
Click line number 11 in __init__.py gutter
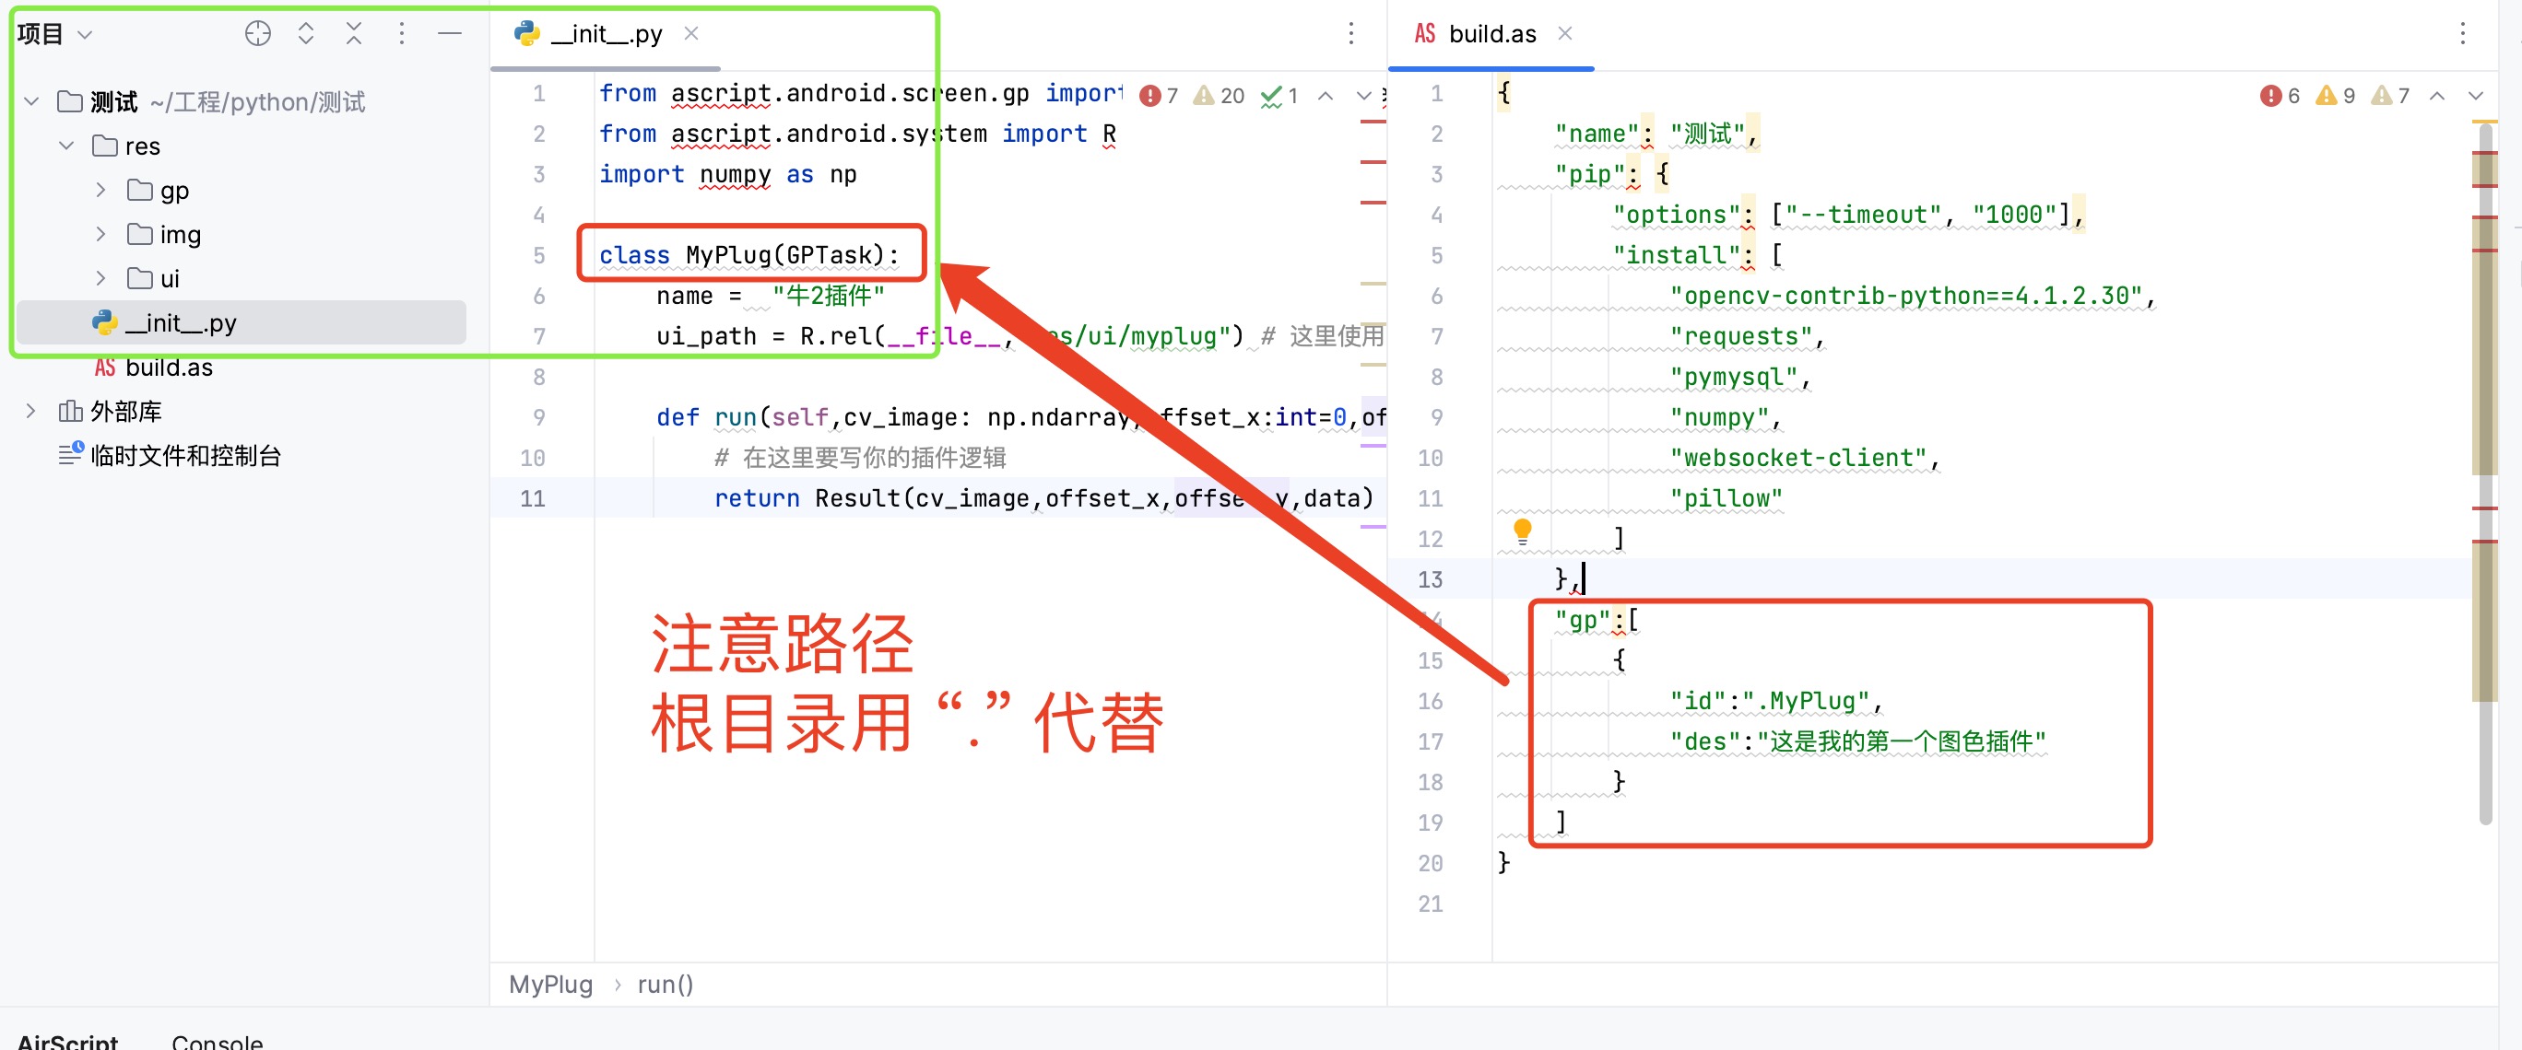(x=532, y=498)
